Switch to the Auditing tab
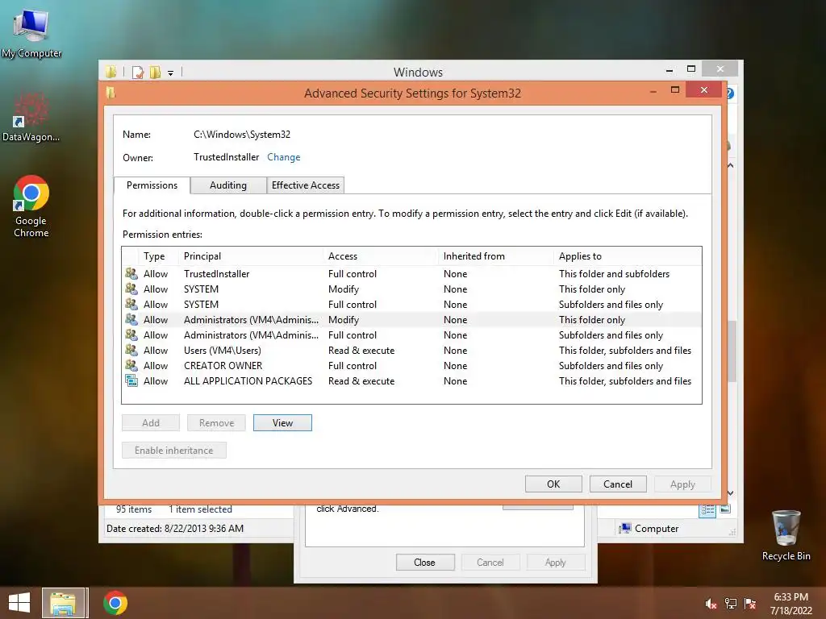Image resolution: width=826 pixels, height=619 pixels. click(228, 185)
